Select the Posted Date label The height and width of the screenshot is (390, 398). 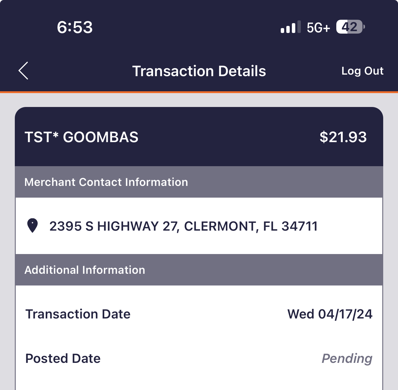(x=63, y=359)
